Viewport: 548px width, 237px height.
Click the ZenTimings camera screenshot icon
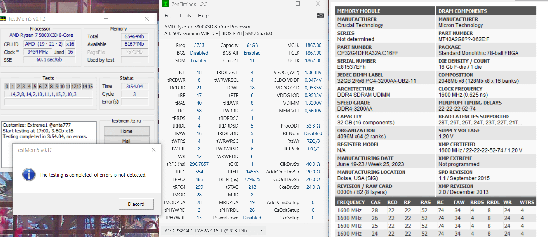coord(320,15)
